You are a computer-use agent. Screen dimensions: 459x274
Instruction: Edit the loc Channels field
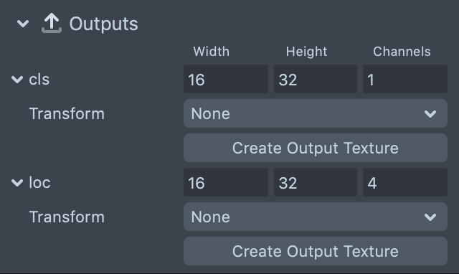404,182
